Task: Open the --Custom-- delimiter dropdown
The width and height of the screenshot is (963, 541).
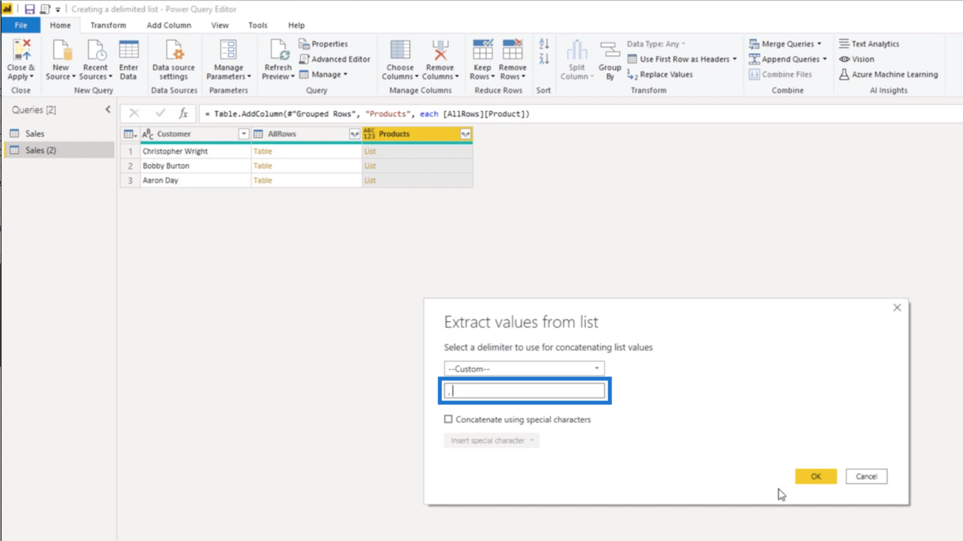Action: point(524,369)
